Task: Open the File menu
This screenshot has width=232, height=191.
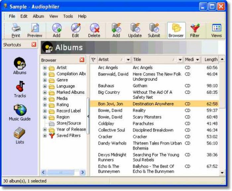Action: tap(12, 16)
